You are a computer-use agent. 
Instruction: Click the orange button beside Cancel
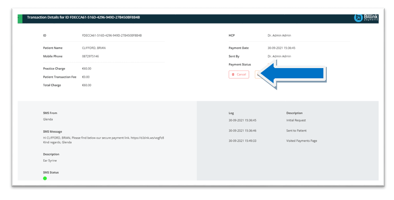click(x=257, y=74)
